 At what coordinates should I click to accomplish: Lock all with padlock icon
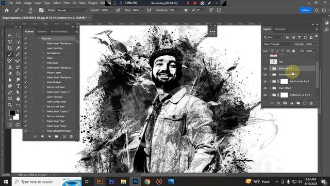click(293, 51)
